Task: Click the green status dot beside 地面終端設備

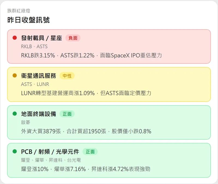Action: (15, 114)
